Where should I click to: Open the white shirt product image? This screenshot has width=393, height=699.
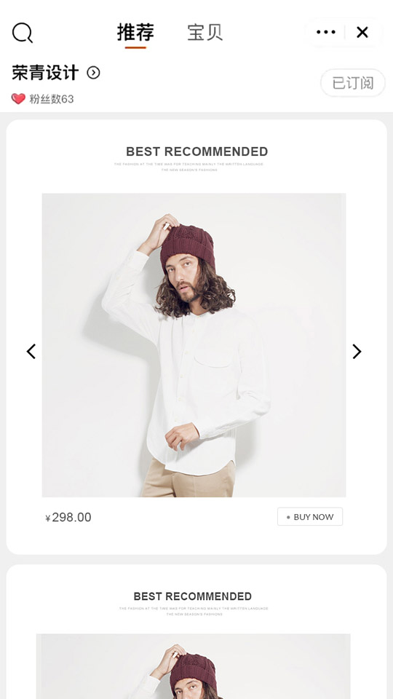194,345
